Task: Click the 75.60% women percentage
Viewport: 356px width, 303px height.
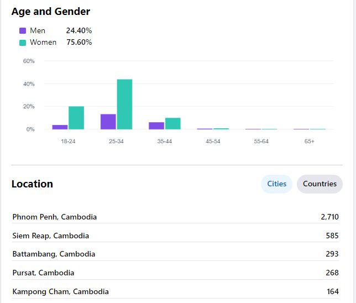Action: 79,42
